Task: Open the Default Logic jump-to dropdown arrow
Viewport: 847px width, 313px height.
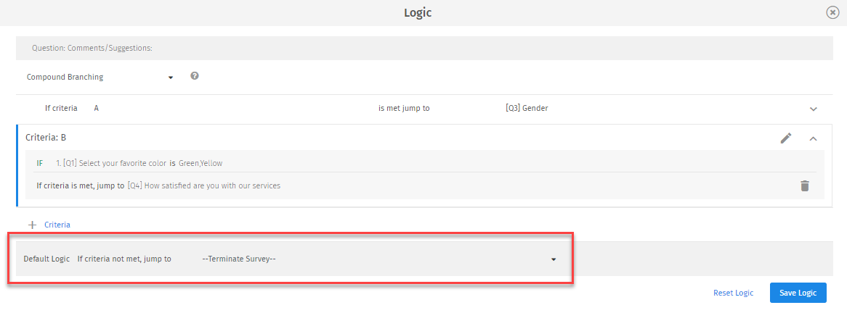Action: click(x=554, y=259)
